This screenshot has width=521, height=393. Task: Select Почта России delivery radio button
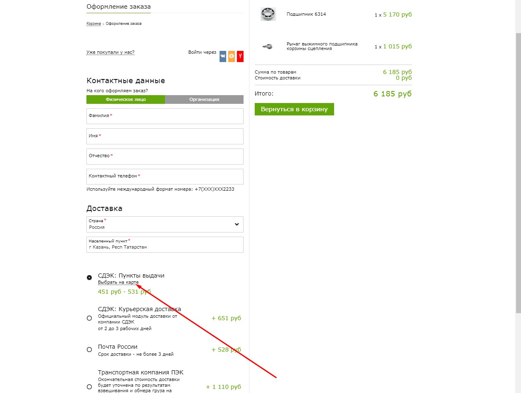click(x=89, y=350)
